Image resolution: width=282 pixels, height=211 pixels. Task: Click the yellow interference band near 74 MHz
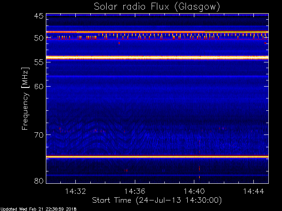pos(157,157)
